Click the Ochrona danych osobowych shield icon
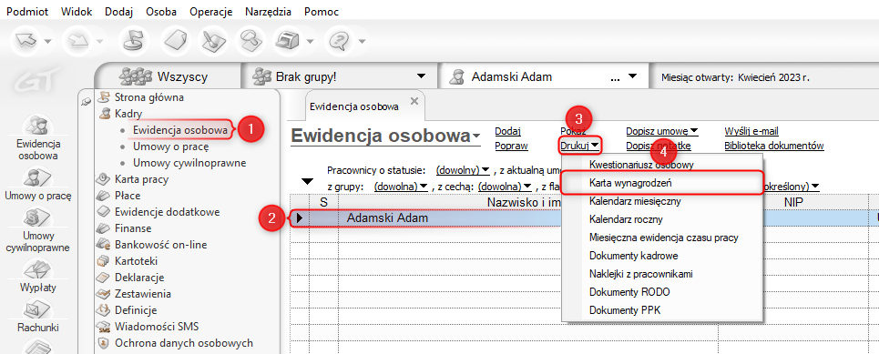879x354 pixels. [104, 343]
